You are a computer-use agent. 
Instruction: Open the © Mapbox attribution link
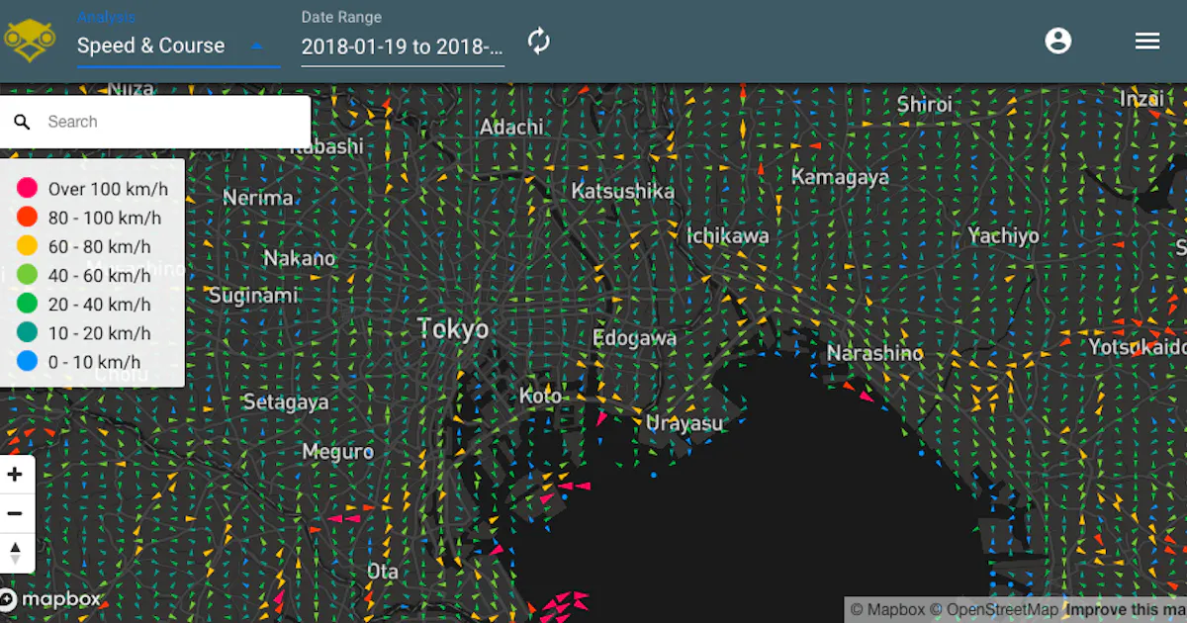pyautogui.click(x=887, y=610)
